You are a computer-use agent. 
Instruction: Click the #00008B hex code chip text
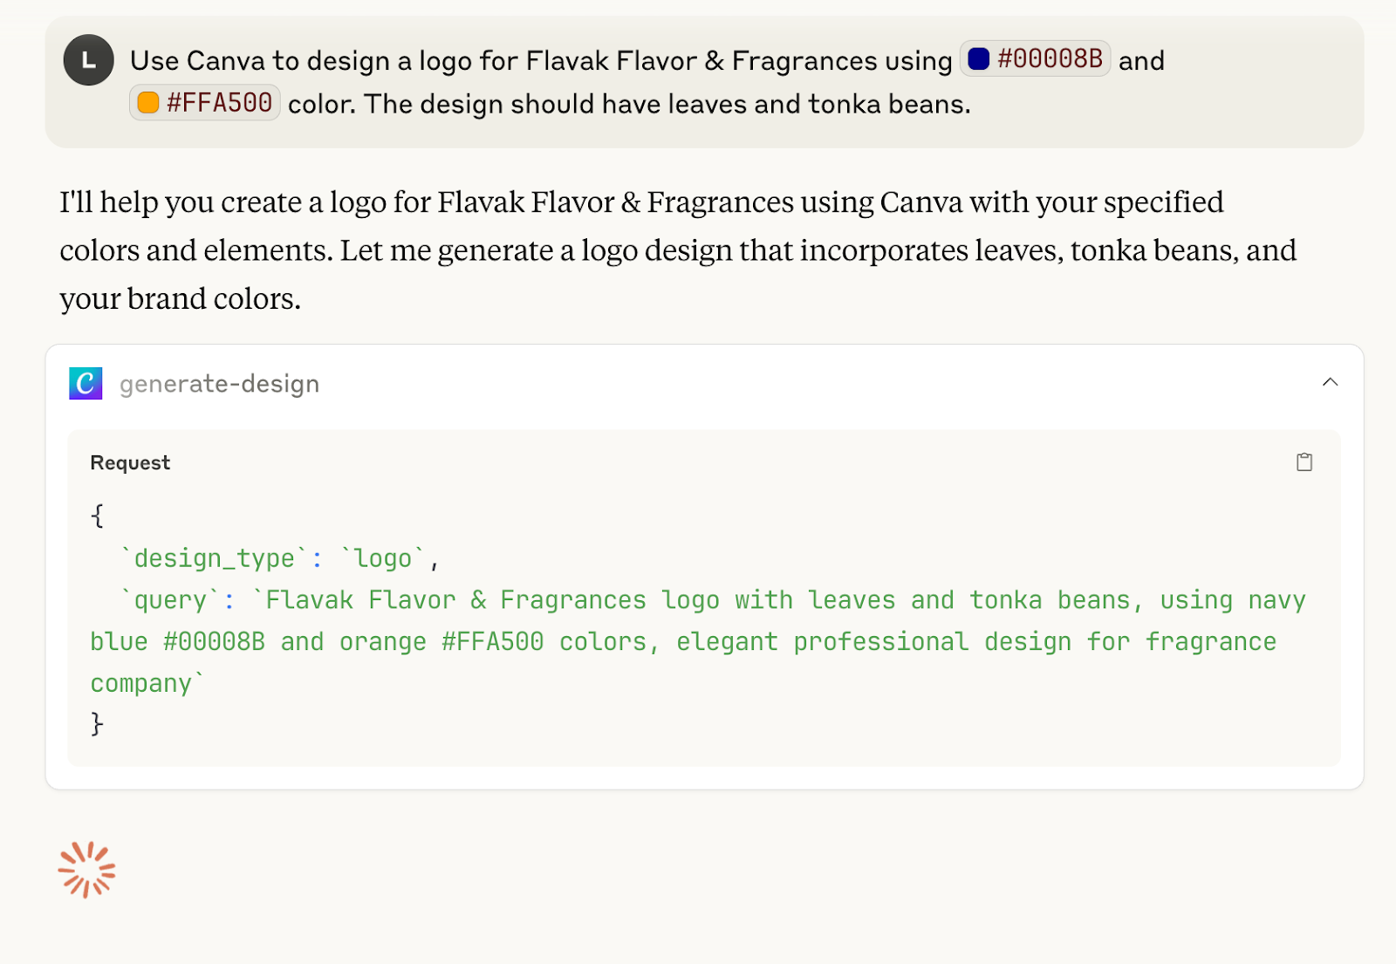pos(1050,58)
